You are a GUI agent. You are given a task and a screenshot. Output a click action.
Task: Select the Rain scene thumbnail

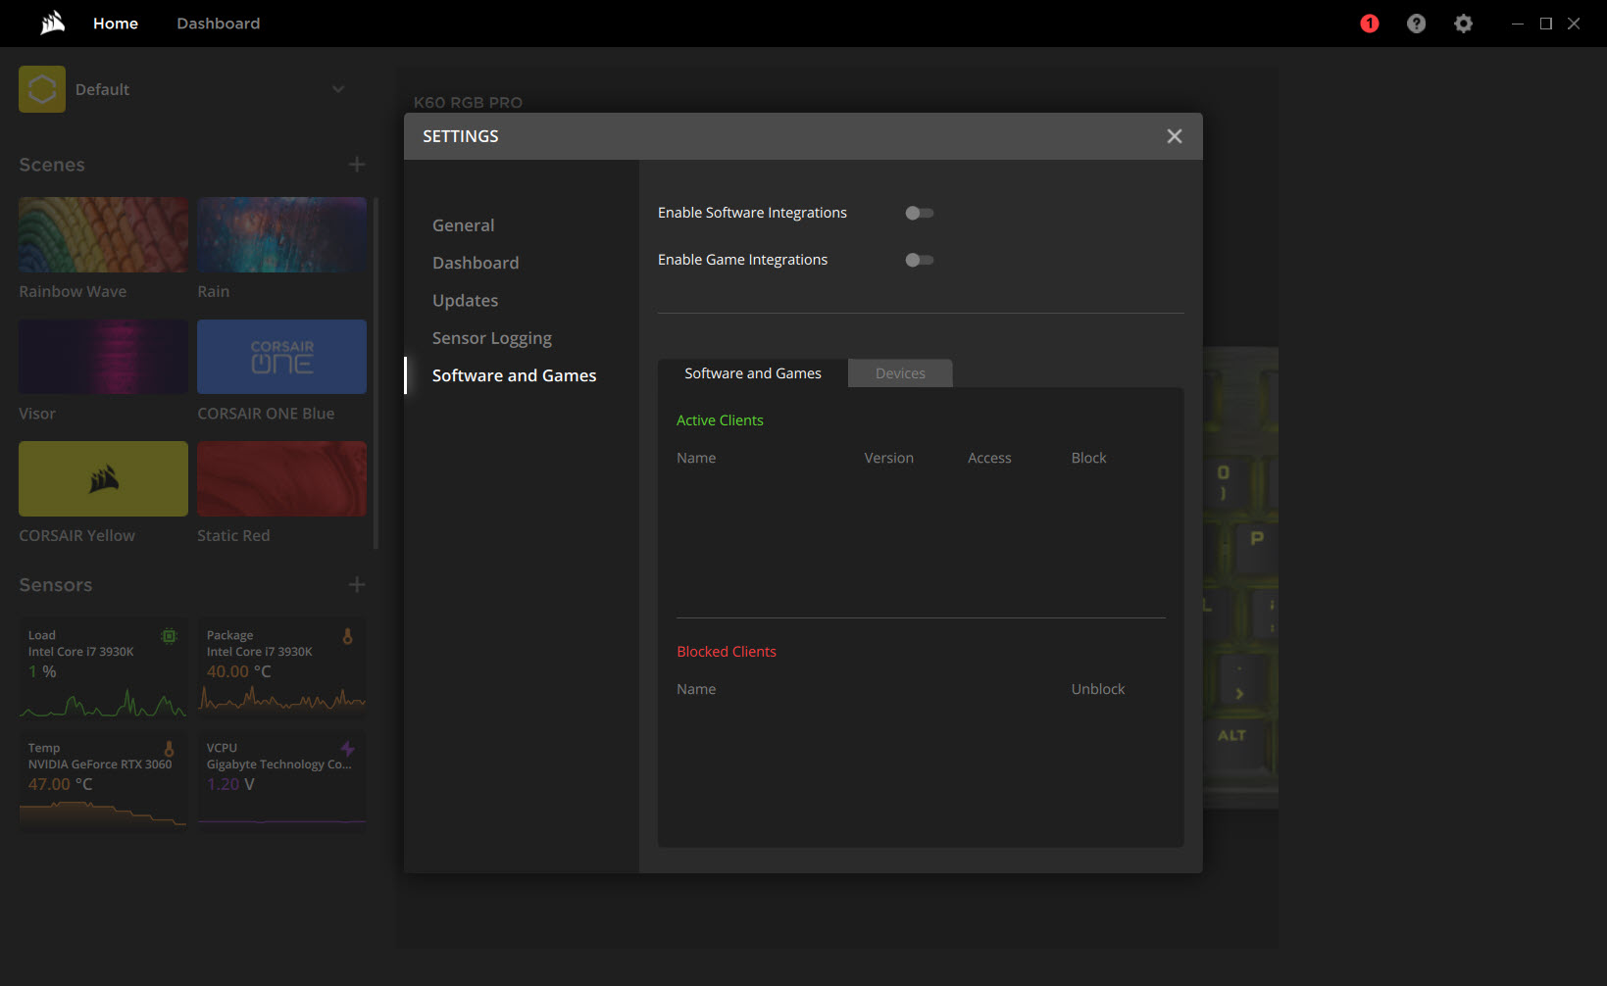(x=281, y=235)
